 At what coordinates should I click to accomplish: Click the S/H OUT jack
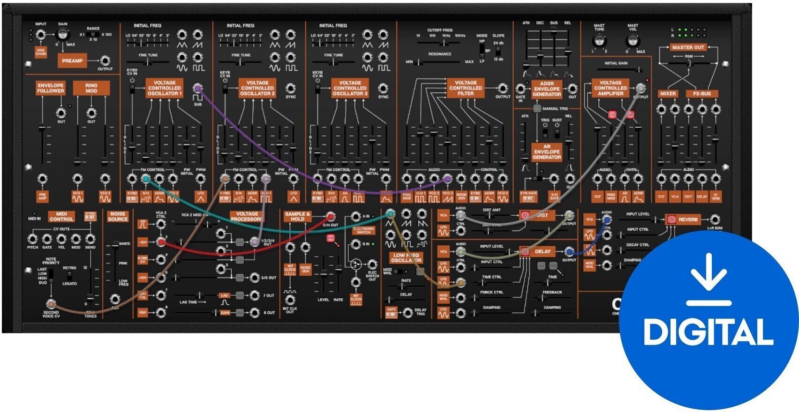point(331,216)
